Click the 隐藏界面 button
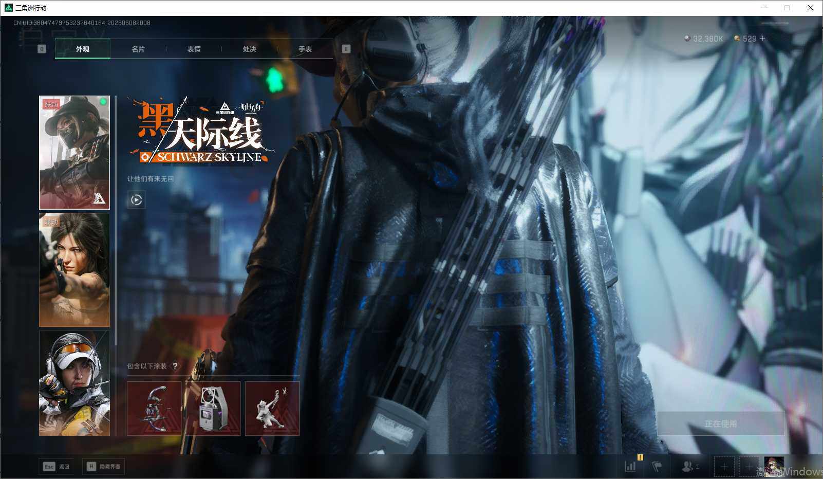The height and width of the screenshot is (479, 823). tap(103, 466)
